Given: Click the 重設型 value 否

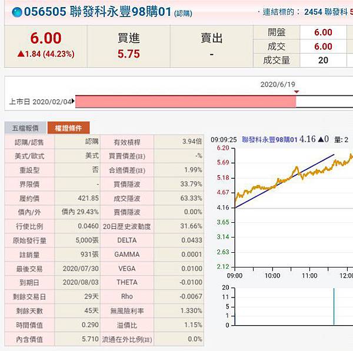Looking at the screenshot, I should tap(95, 170).
